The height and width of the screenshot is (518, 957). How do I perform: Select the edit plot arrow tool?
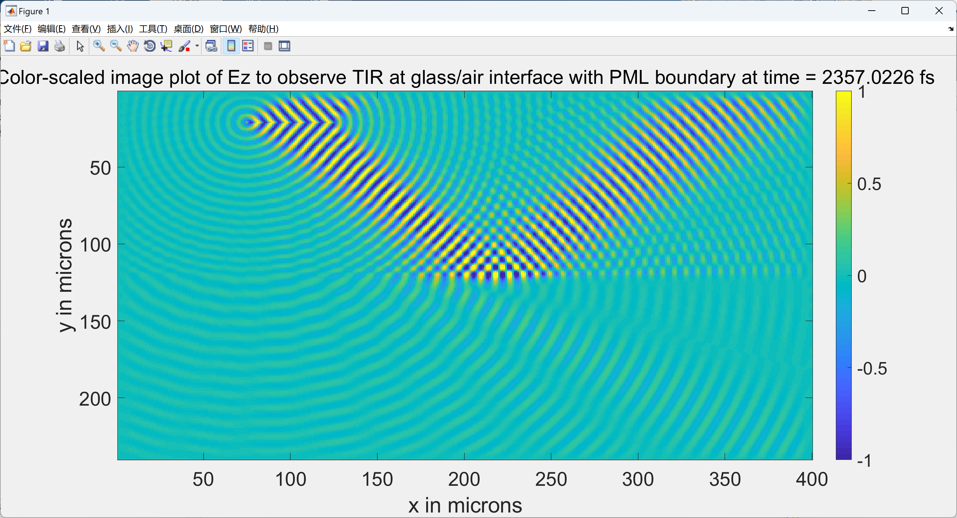pyautogui.click(x=79, y=46)
